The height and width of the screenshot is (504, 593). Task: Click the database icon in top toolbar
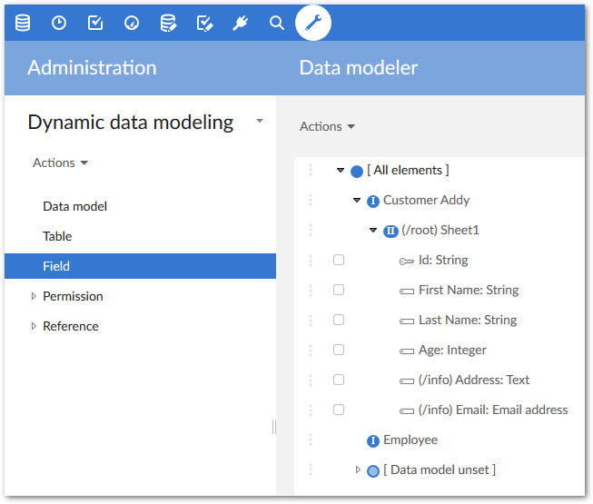(23, 23)
